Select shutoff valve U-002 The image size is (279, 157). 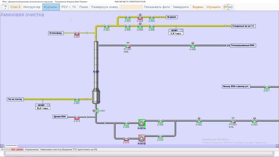click(199, 120)
